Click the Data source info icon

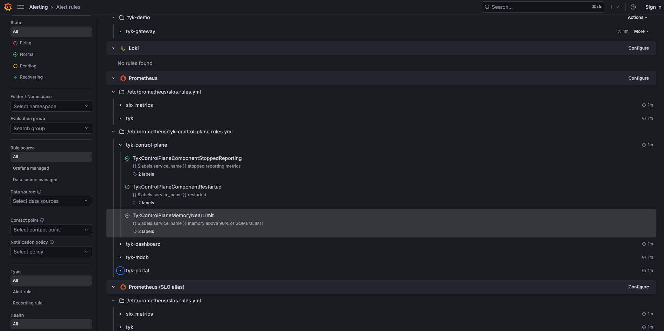pos(39,192)
